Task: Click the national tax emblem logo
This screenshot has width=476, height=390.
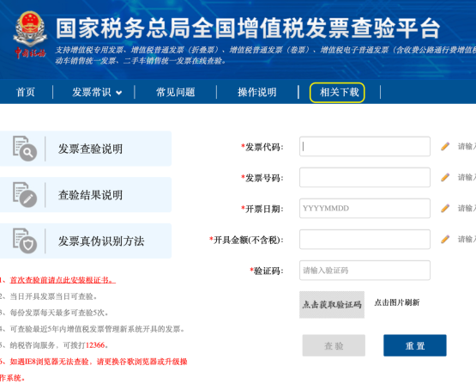Action: 30,34
